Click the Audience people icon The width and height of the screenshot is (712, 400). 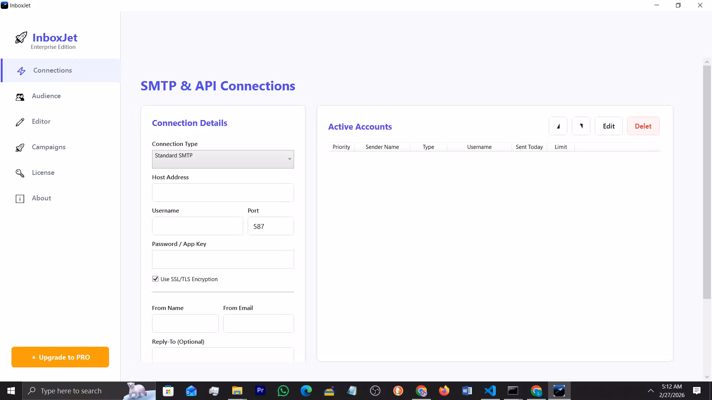(20, 97)
